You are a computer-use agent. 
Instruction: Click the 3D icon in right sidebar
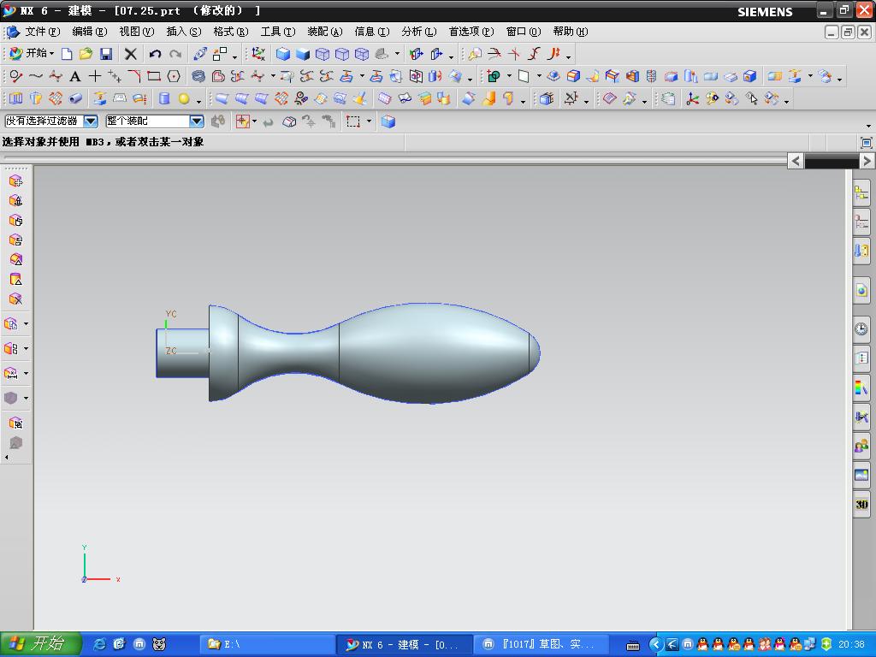pyautogui.click(x=861, y=505)
